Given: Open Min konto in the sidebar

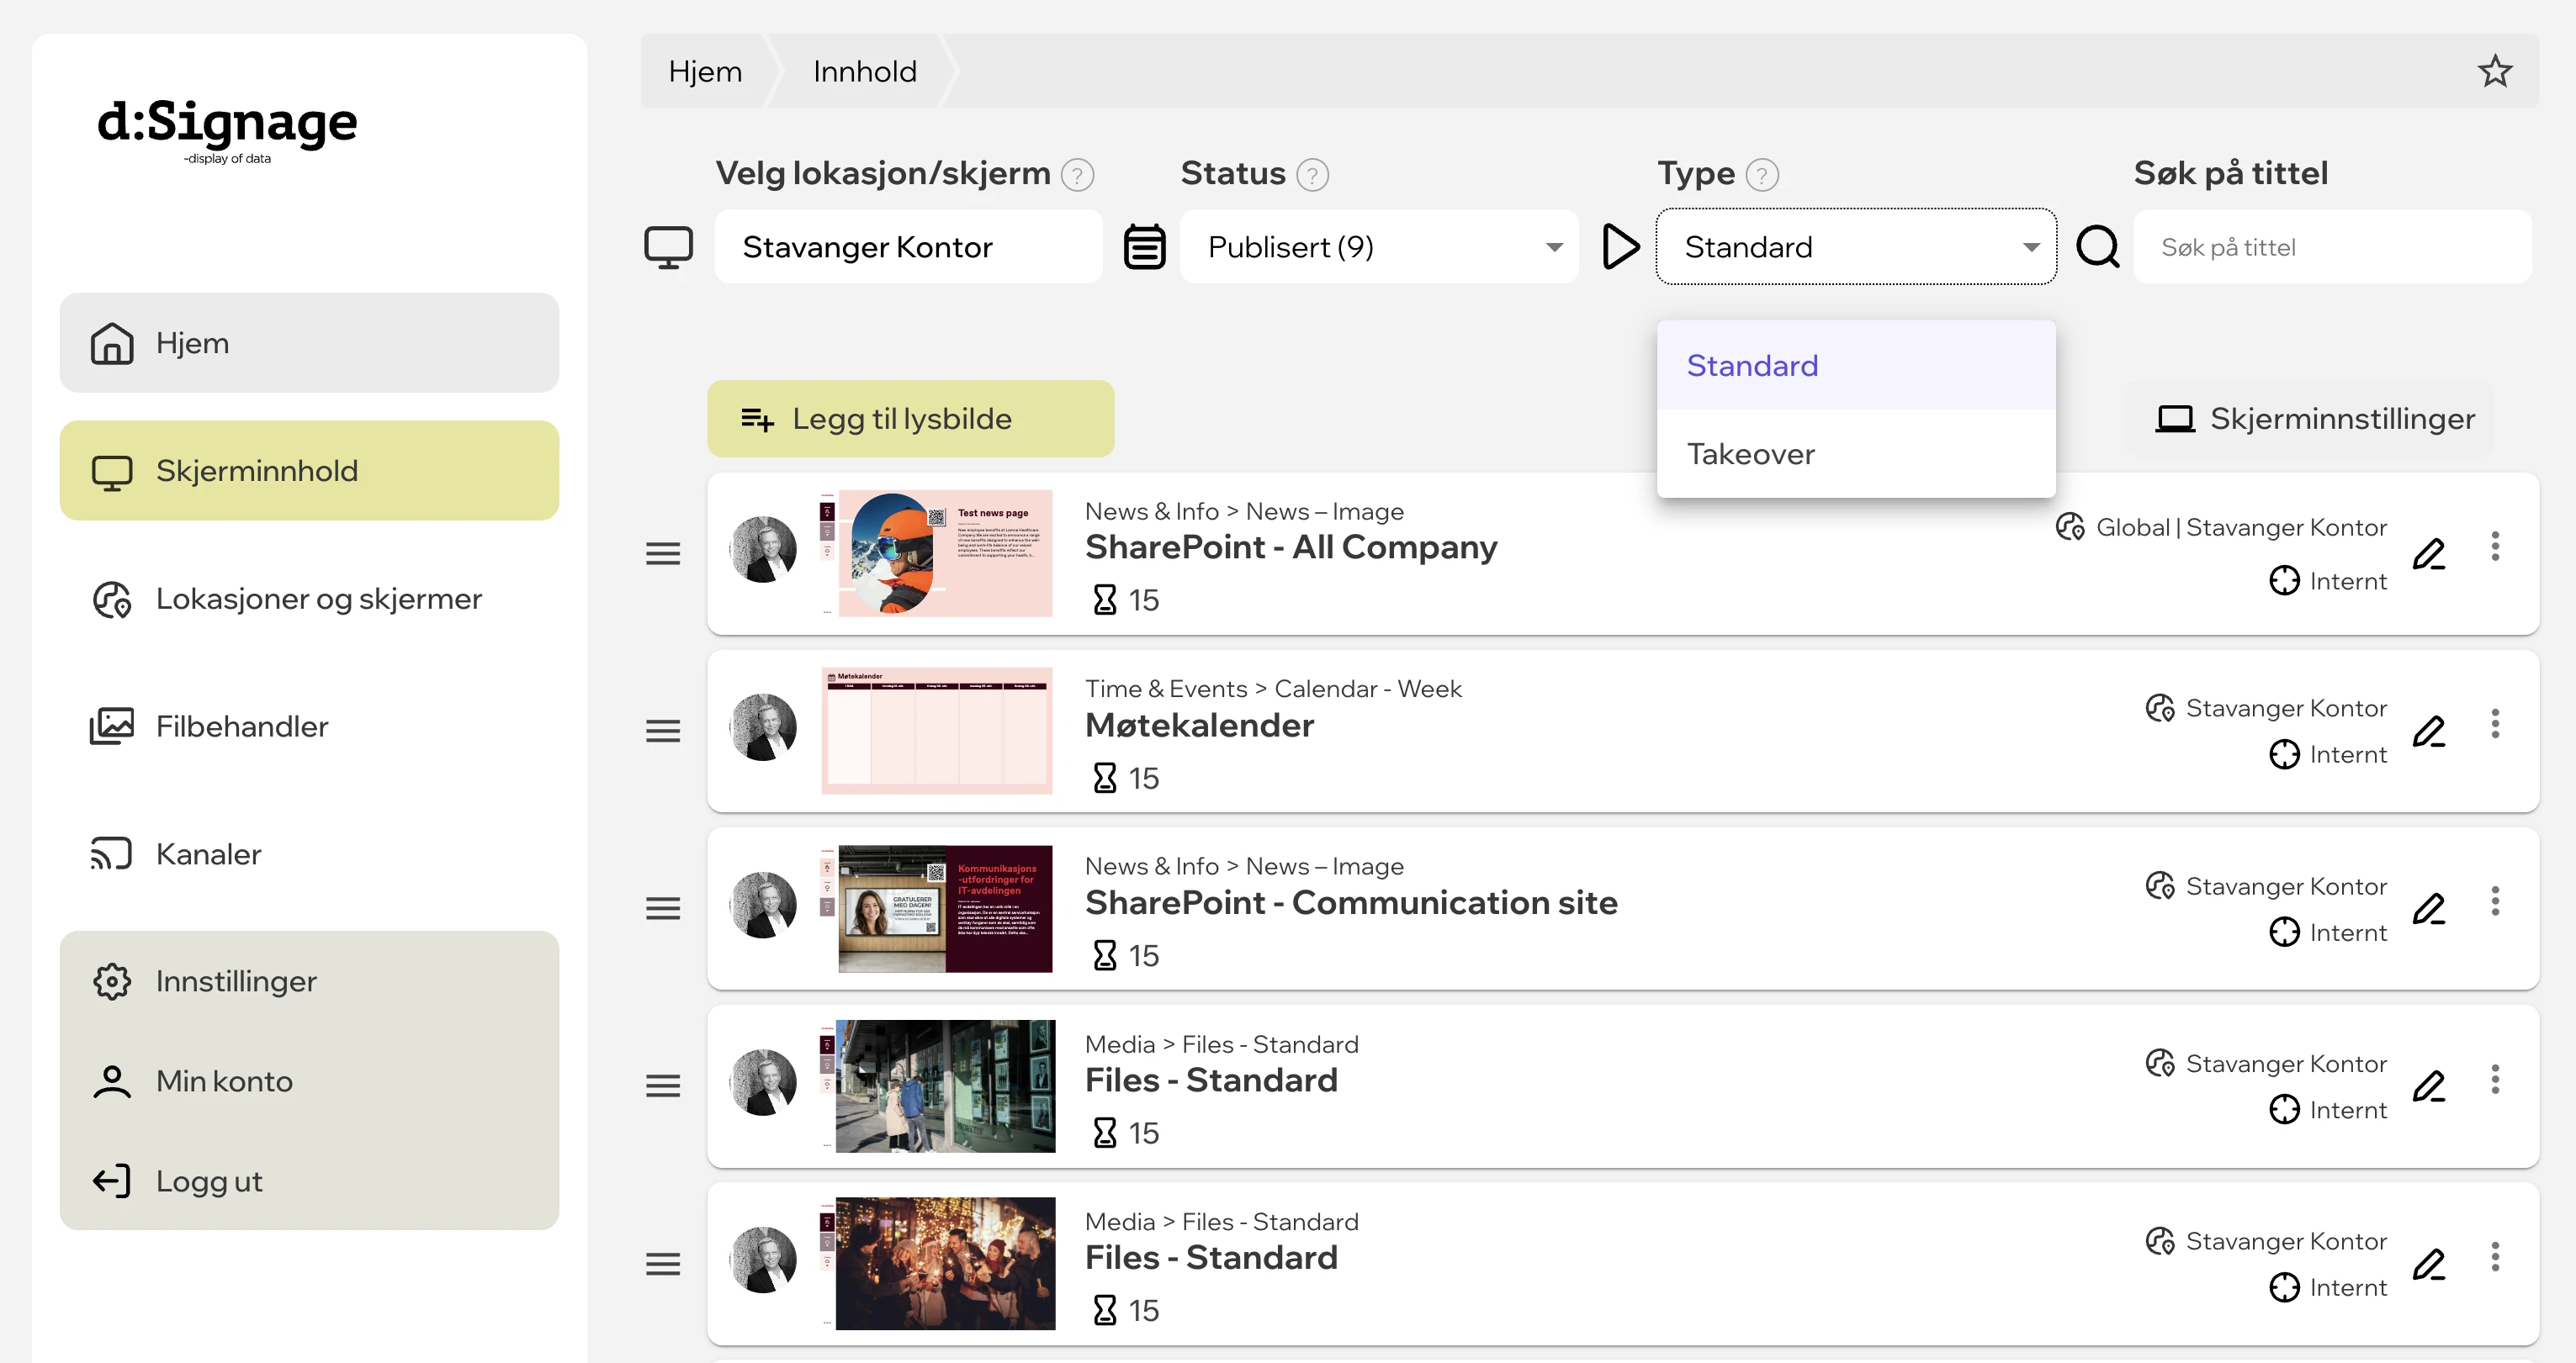Looking at the screenshot, I should point(309,1081).
